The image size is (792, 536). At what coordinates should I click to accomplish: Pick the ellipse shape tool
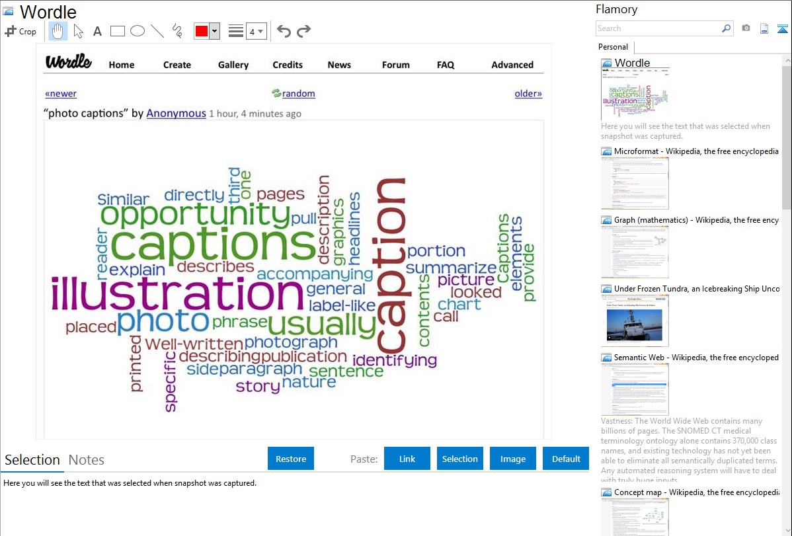138,31
